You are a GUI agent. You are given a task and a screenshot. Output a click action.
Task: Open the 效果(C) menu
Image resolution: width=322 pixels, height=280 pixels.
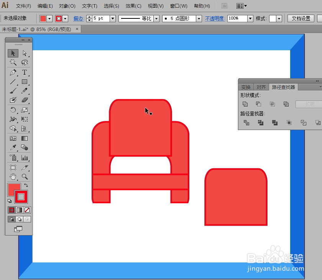click(133, 6)
